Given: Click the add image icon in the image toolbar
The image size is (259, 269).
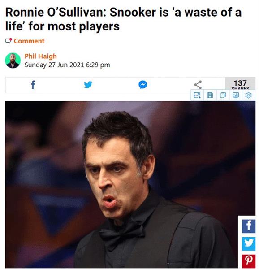Looking at the screenshot, I should coord(197,95).
